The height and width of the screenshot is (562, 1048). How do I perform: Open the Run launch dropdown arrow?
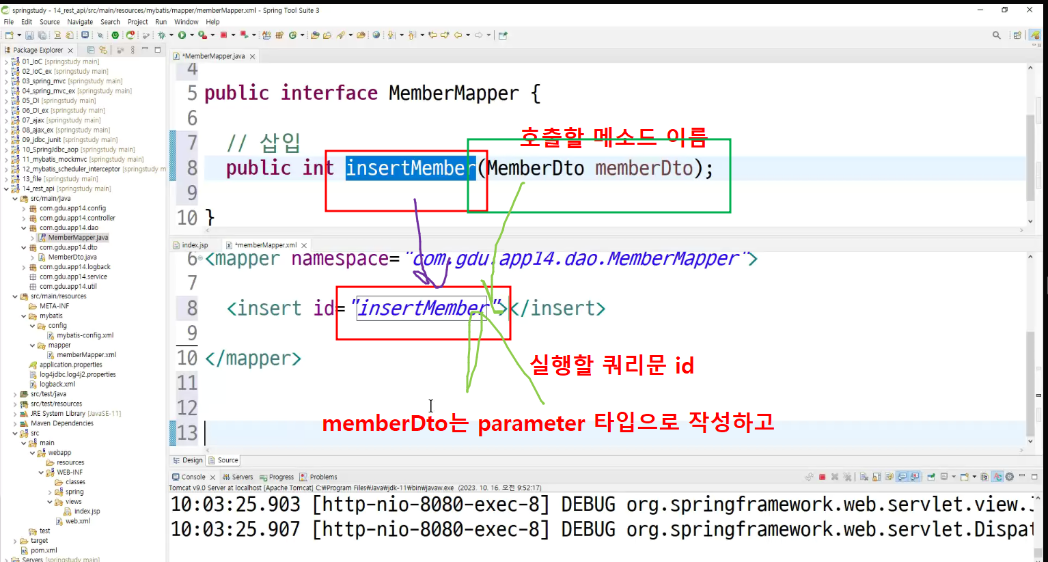[x=192, y=35]
